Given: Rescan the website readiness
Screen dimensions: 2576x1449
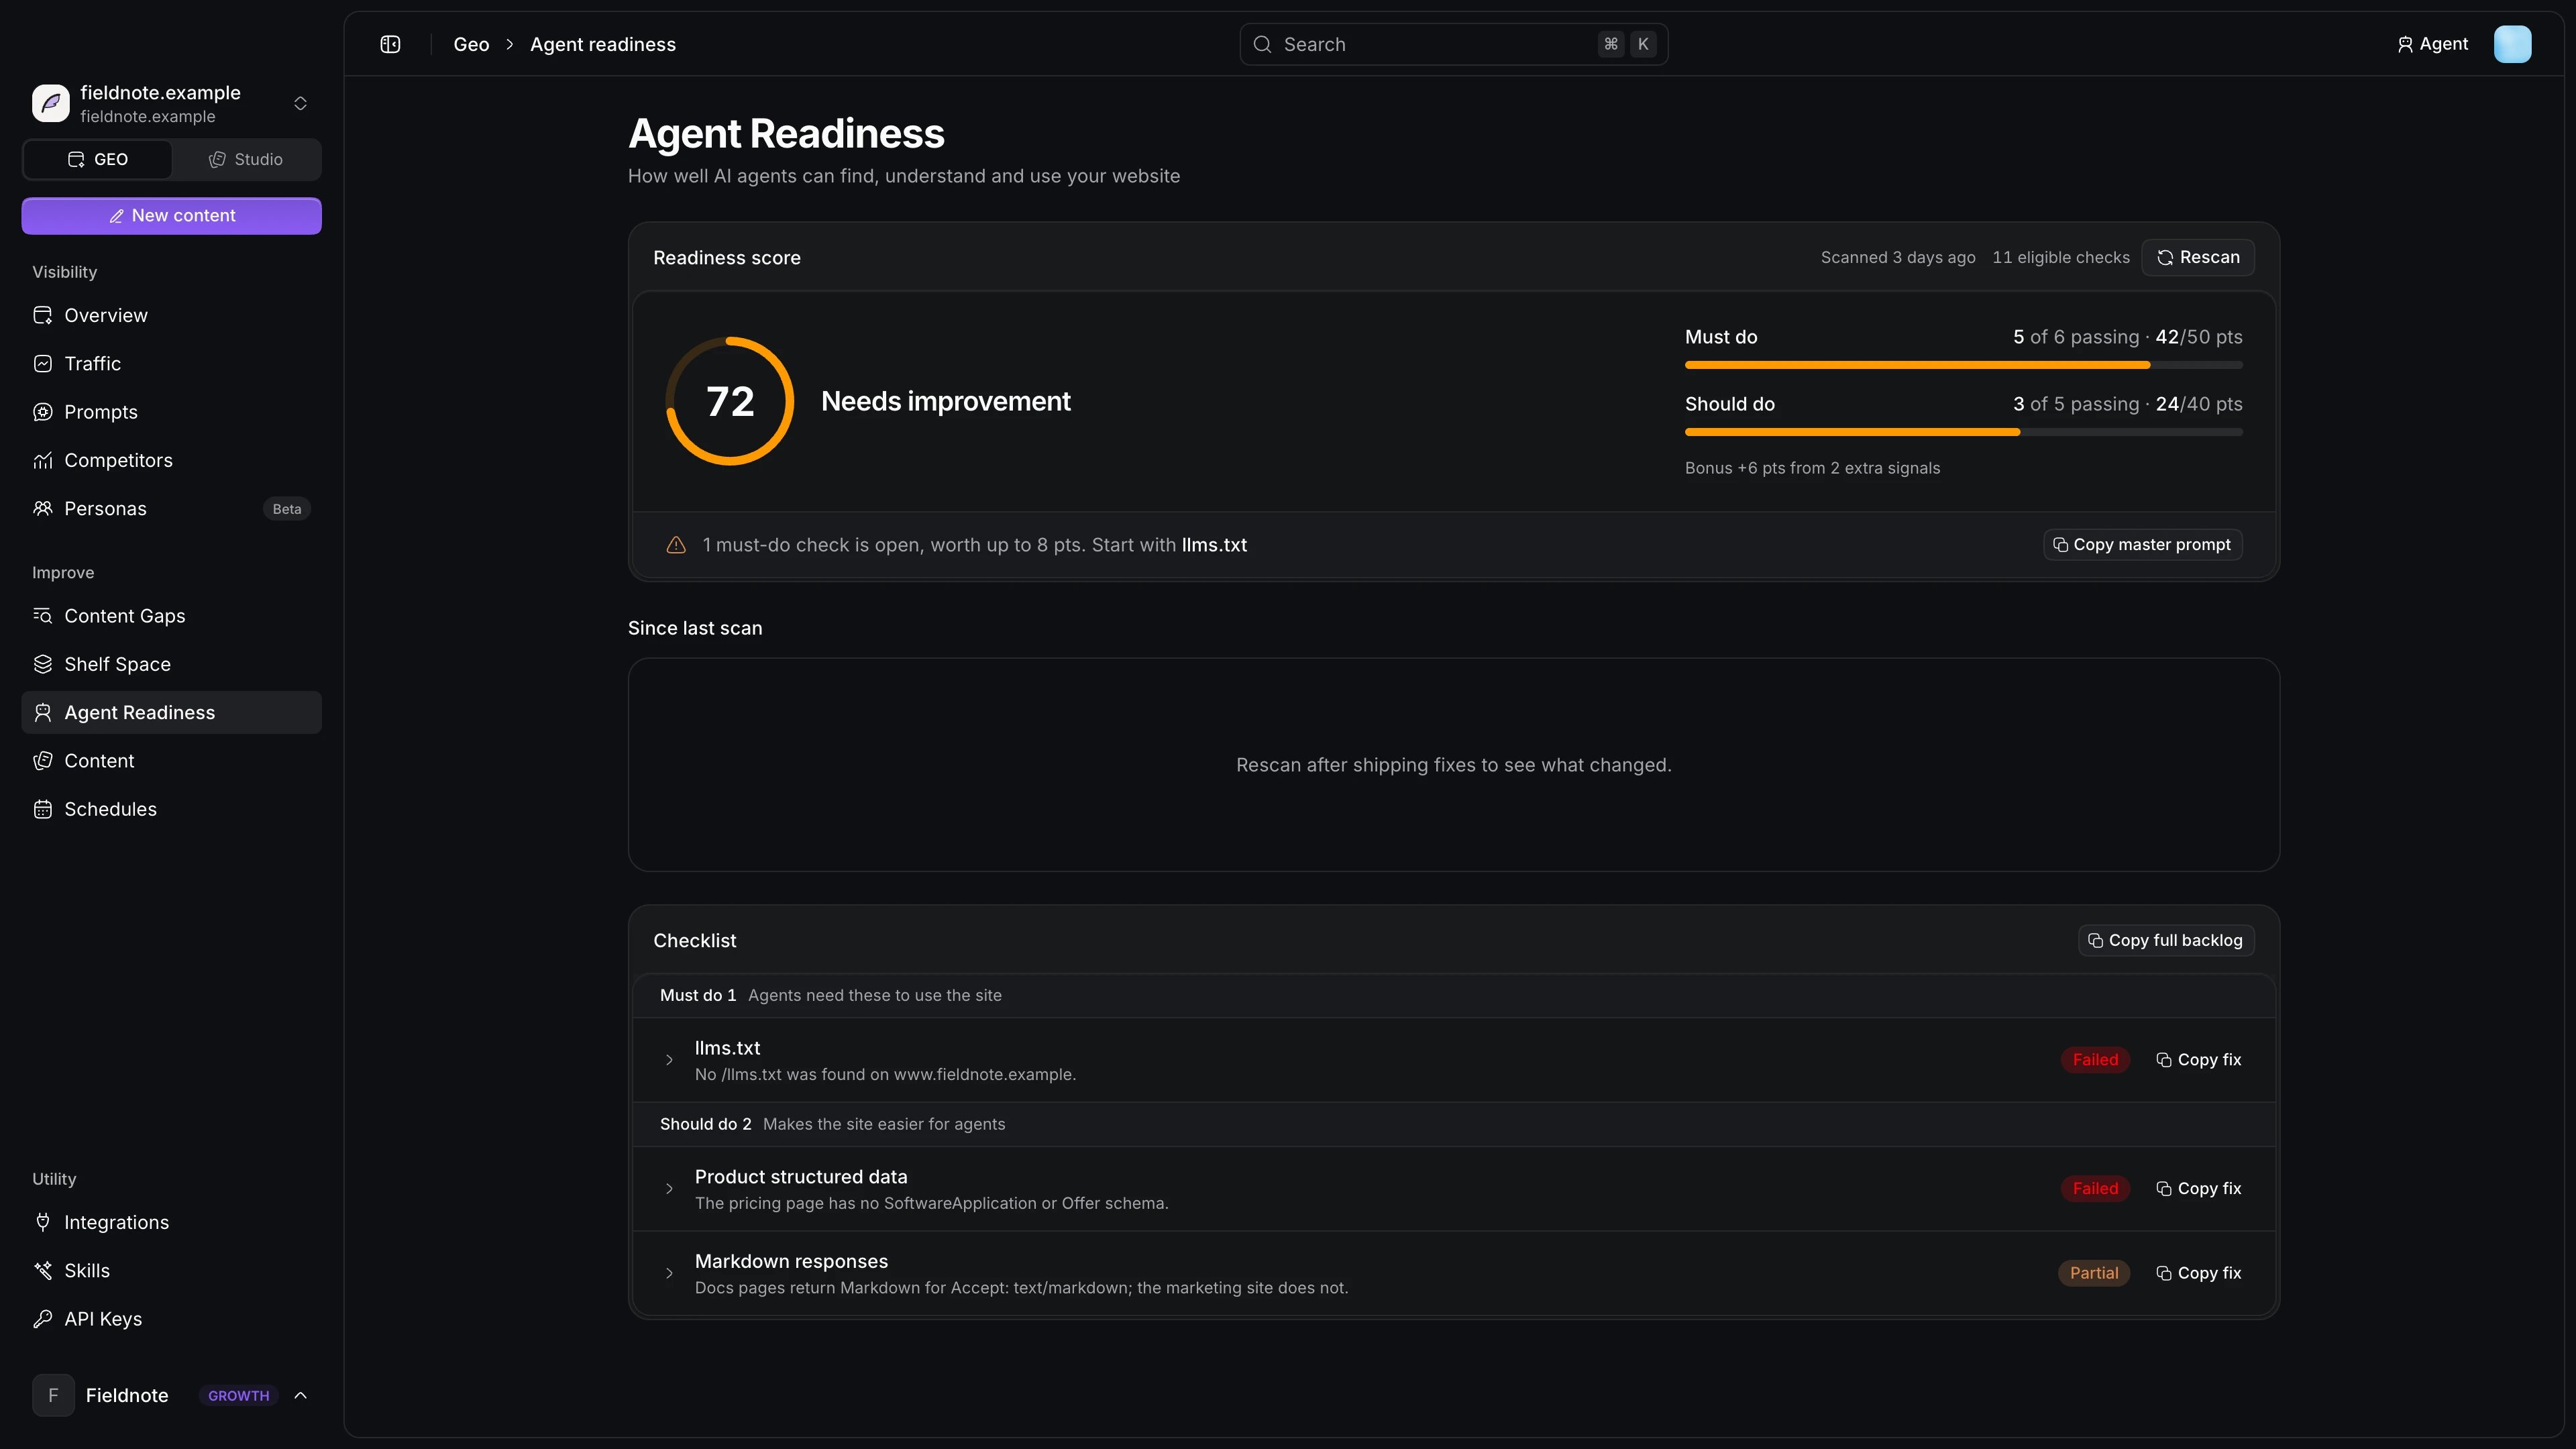Looking at the screenshot, I should 2198,258.
